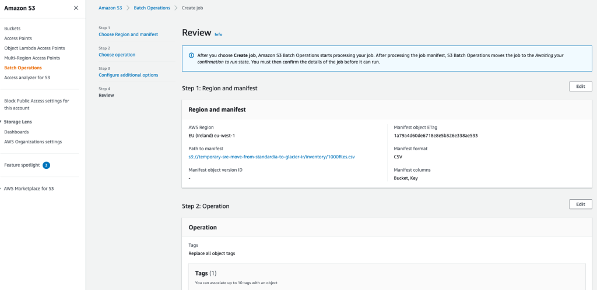Image resolution: width=597 pixels, height=290 pixels.
Task: Collapse the Storage Lens section arrow
Action: [x=1, y=122]
